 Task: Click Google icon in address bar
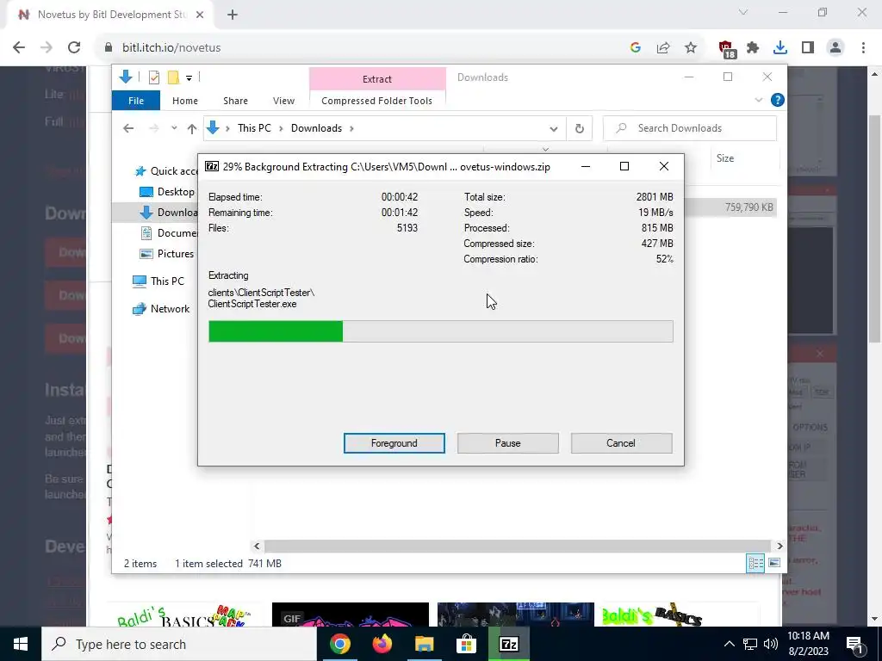[636, 48]
